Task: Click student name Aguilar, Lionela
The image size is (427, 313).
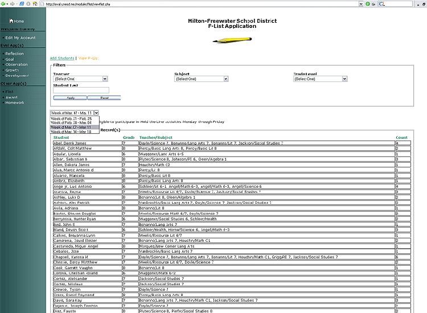Action: [67, 154]
